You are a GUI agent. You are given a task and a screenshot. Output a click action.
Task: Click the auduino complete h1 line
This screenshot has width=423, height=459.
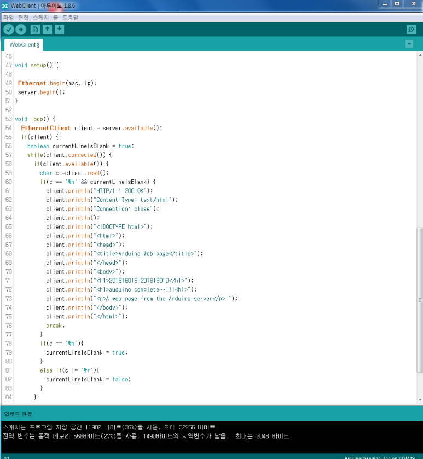(121, 289)
